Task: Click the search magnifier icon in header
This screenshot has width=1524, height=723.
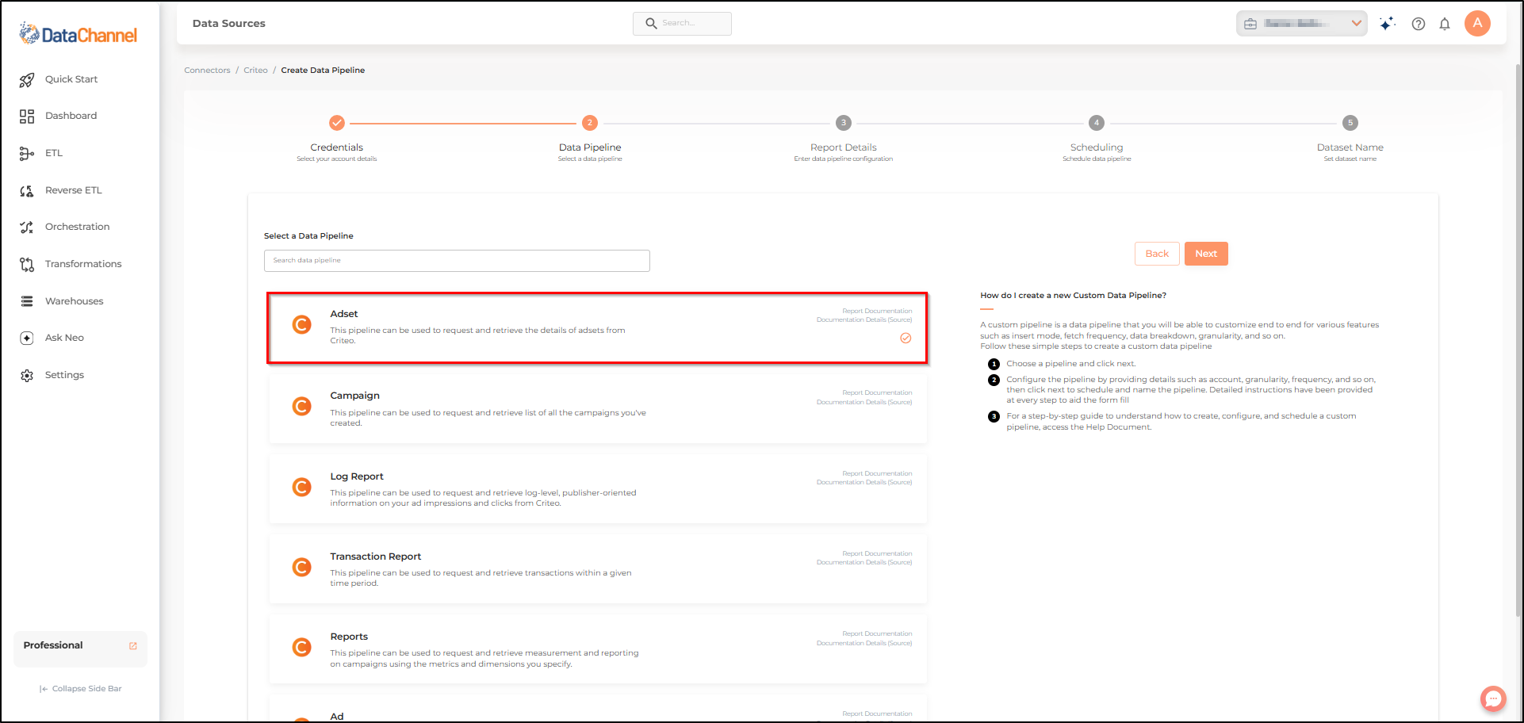Action: (x=651, y=24)
